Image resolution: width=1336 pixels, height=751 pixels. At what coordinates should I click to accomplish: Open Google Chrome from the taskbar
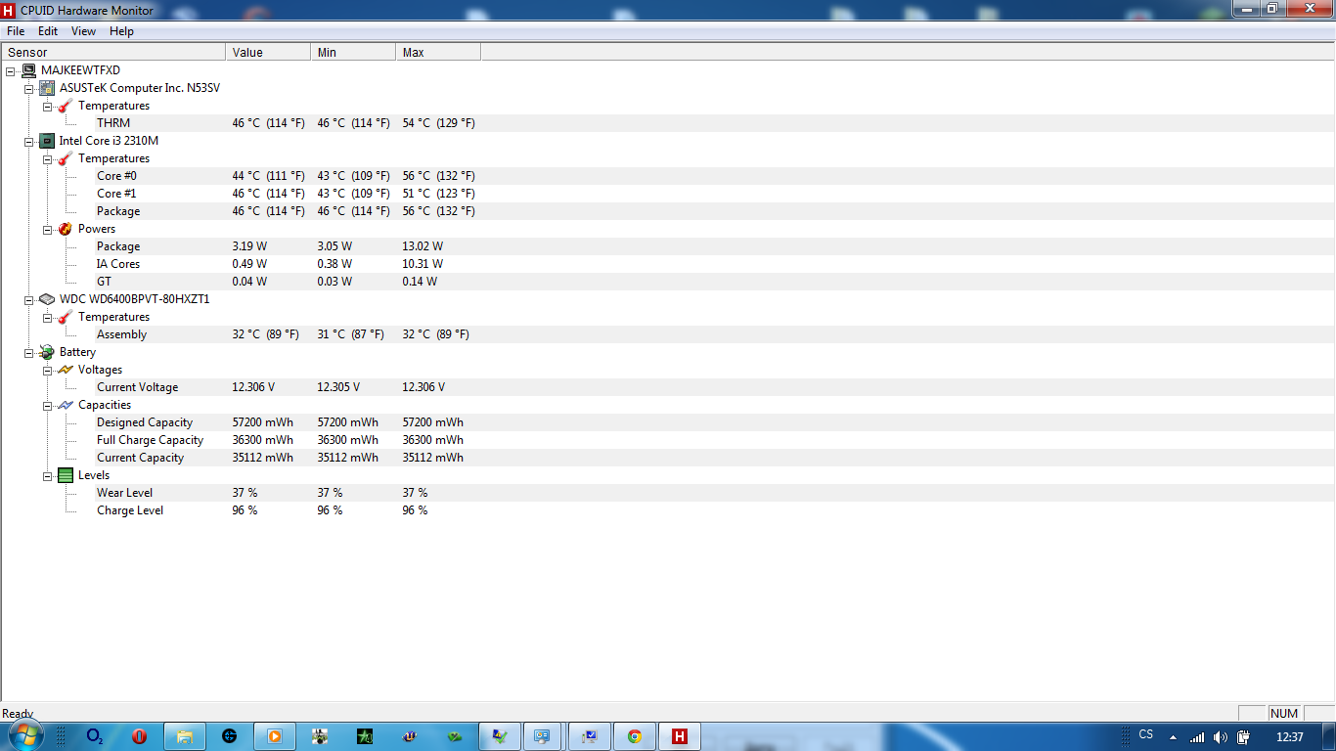(x=635, y=736)
